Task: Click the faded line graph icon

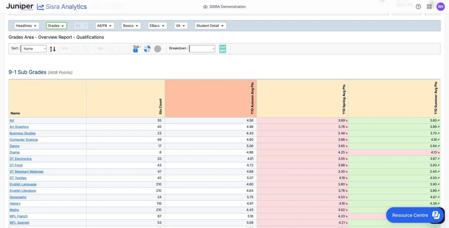Action: (x=122, y=49)
